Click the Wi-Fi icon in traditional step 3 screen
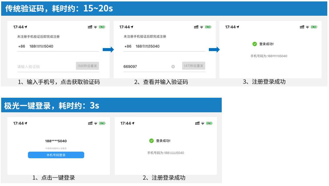The height and width of the screenshot is (186, 329). [307, 27]
